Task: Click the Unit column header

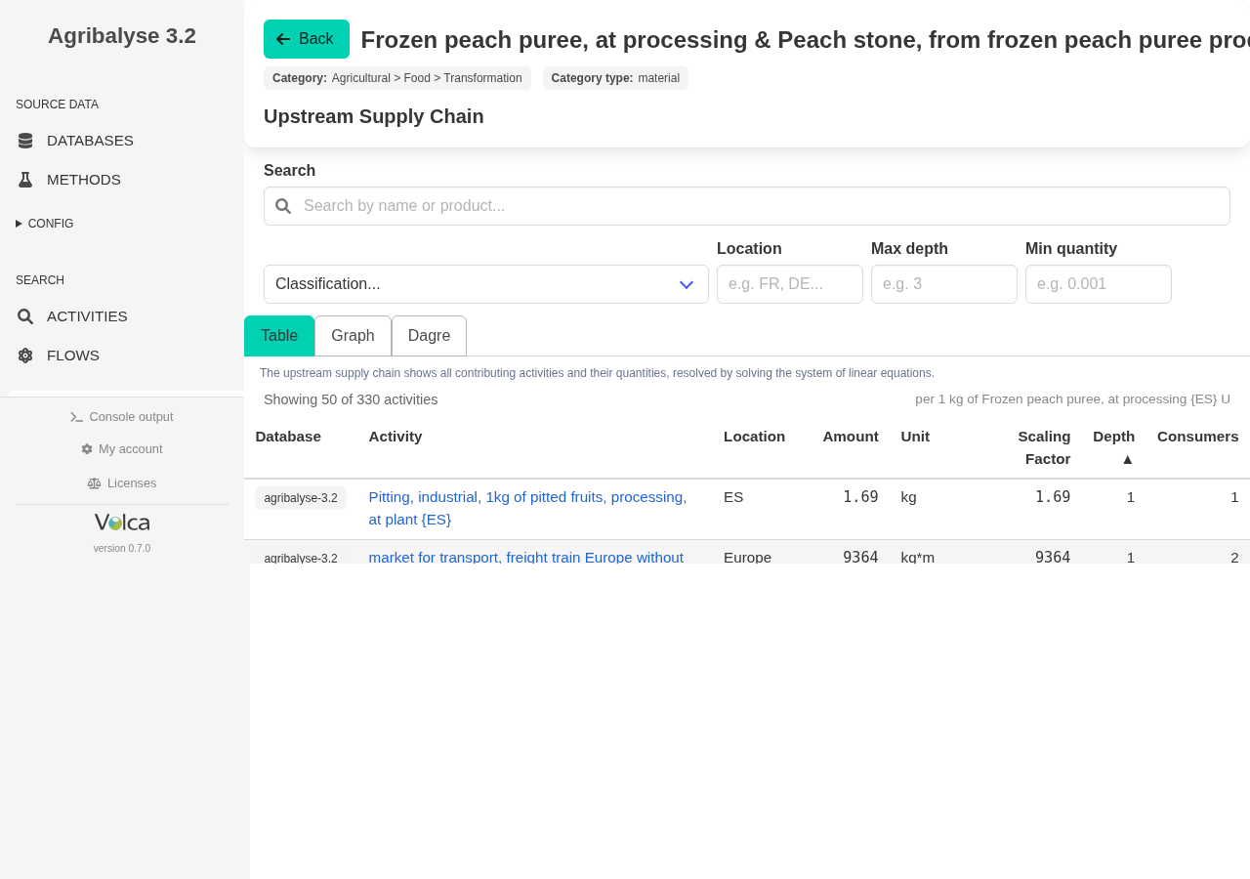Action: (x=915, y=437)
